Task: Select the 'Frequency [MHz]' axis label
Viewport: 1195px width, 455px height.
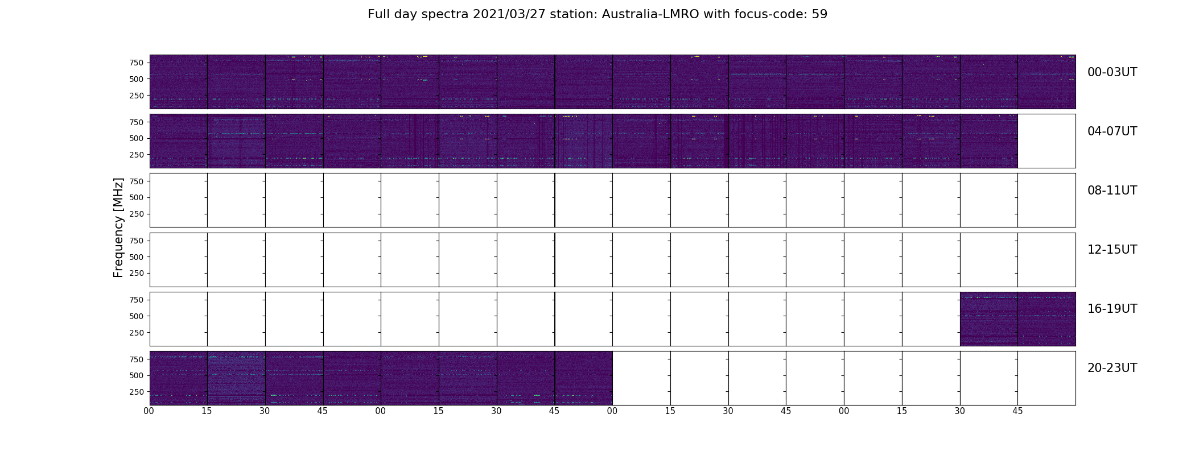Action: point(118,228)
